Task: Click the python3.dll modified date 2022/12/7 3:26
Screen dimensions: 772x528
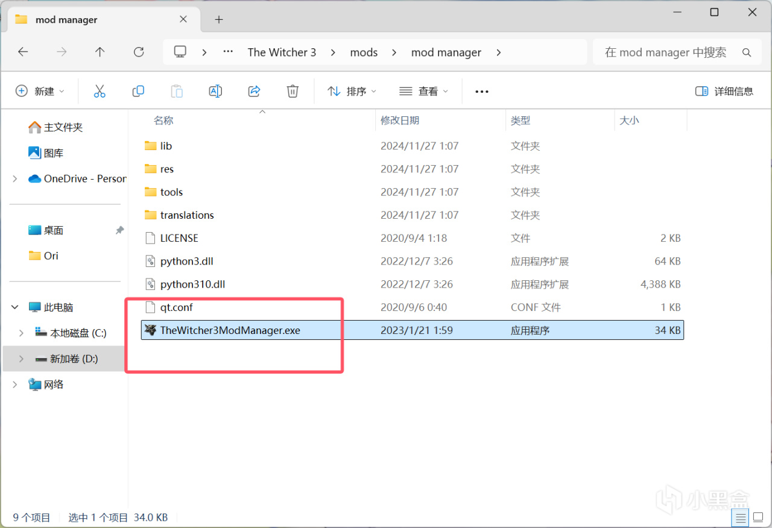Action: coord(416,261)
